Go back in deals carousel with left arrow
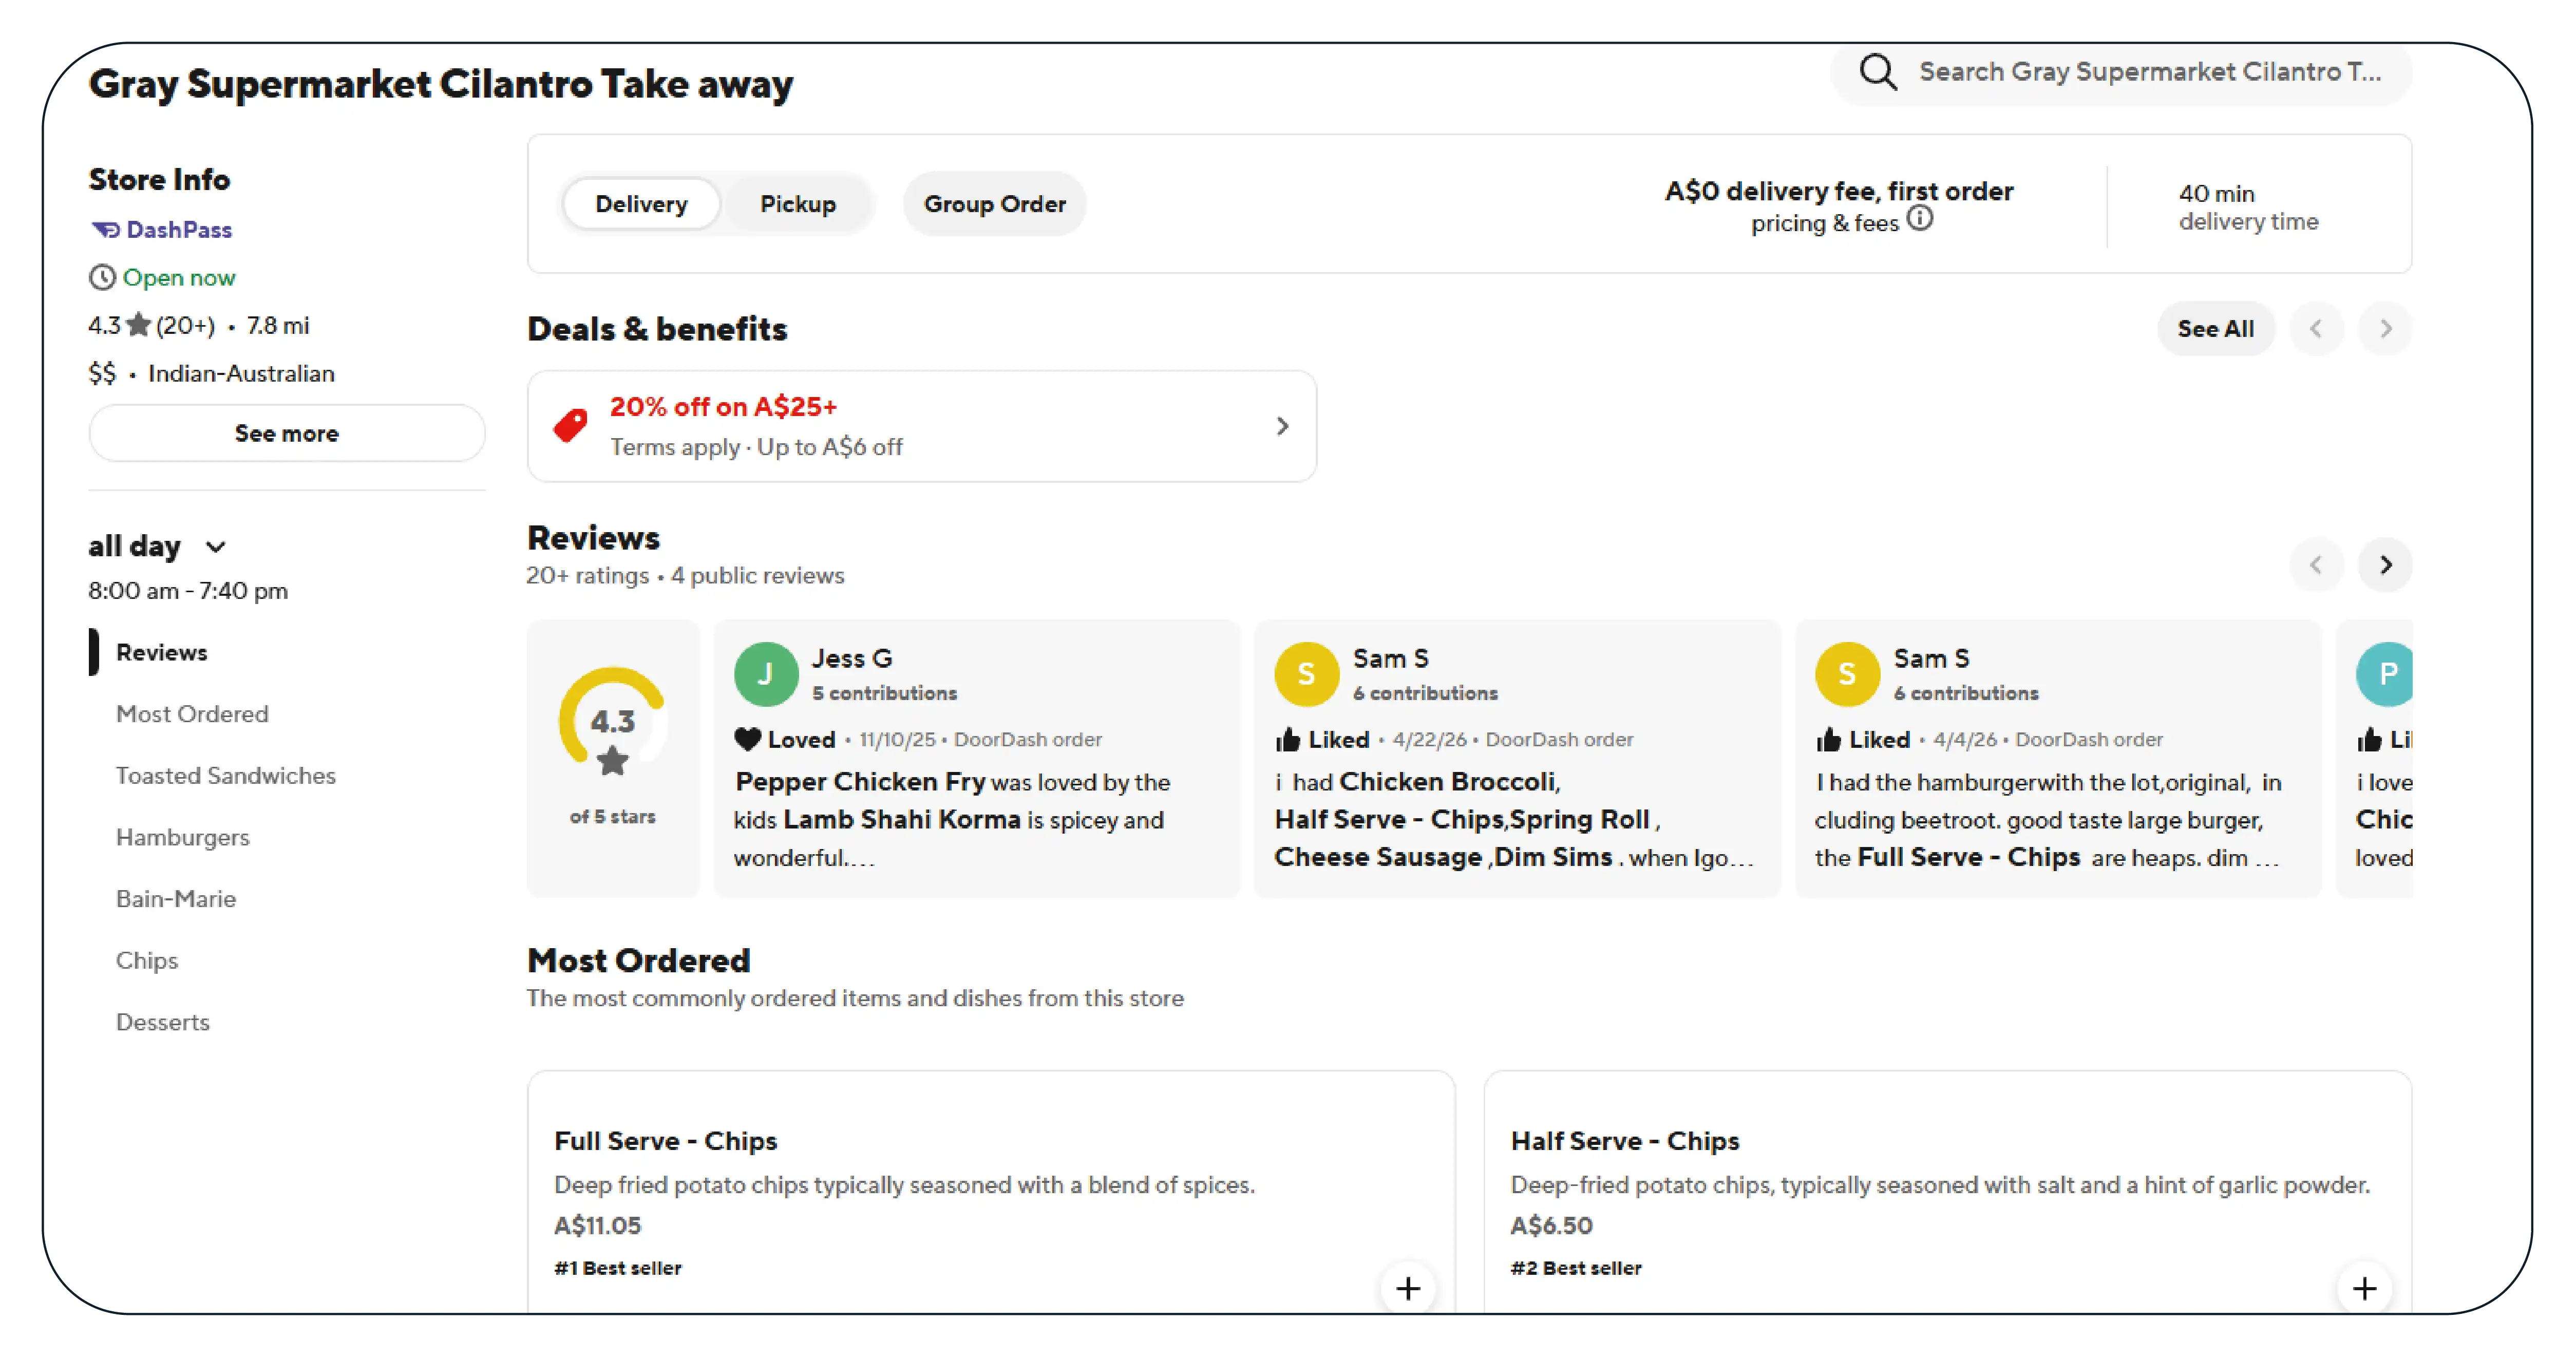 click(x=2316, y=328)
